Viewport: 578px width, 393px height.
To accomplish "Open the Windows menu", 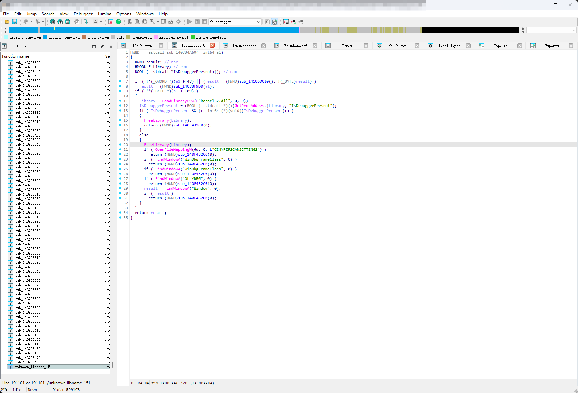I will (x=145, y=14).
